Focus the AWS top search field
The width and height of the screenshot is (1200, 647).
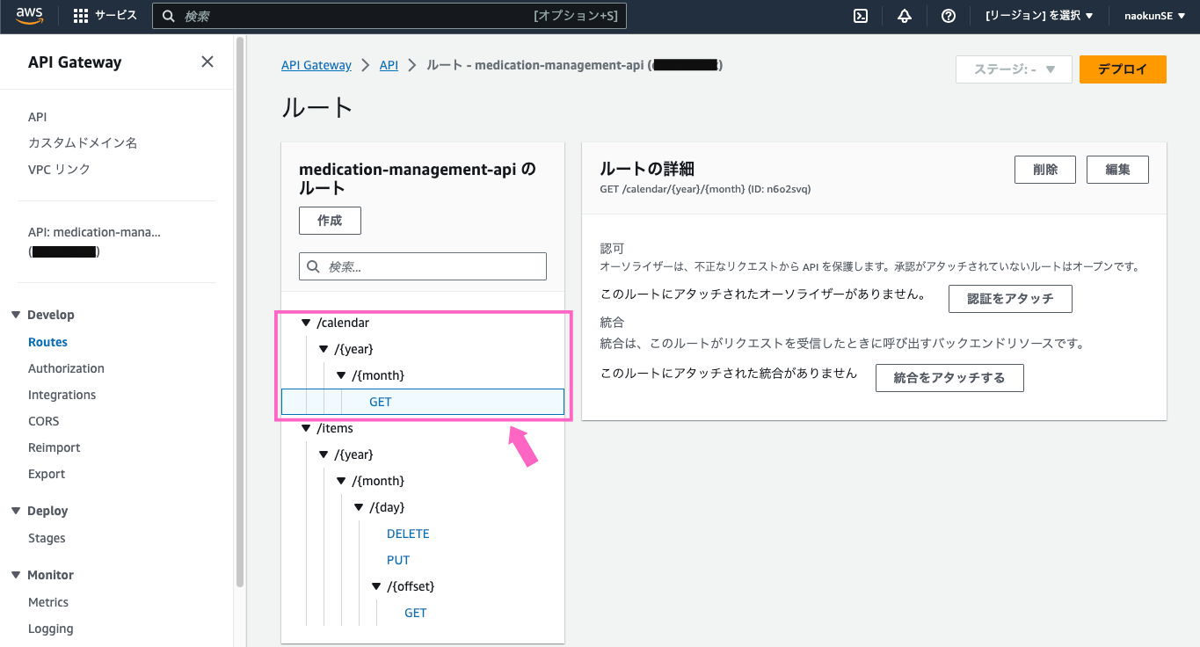[389, 16]
